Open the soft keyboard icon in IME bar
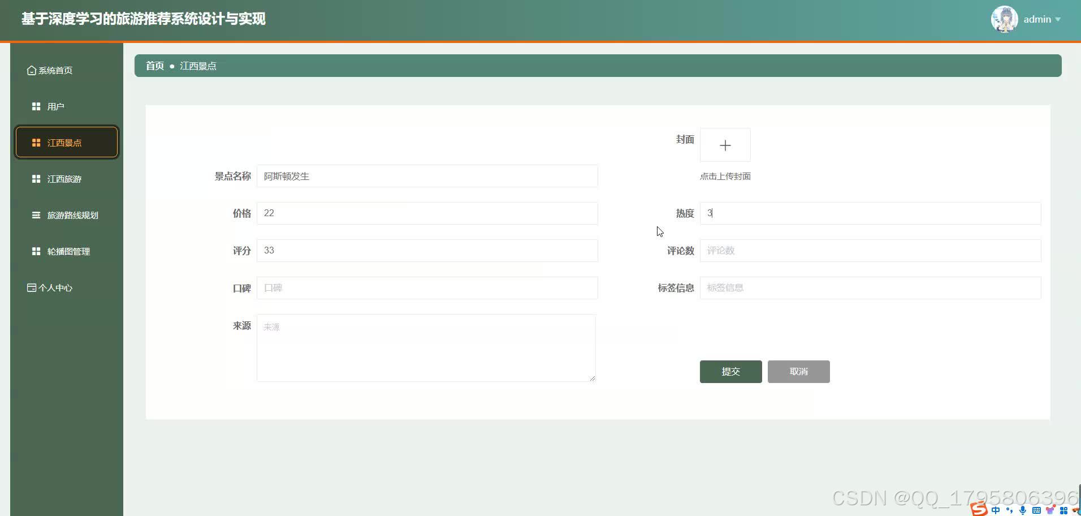This screenshot has height=516, width=1081. (1036, 510)
